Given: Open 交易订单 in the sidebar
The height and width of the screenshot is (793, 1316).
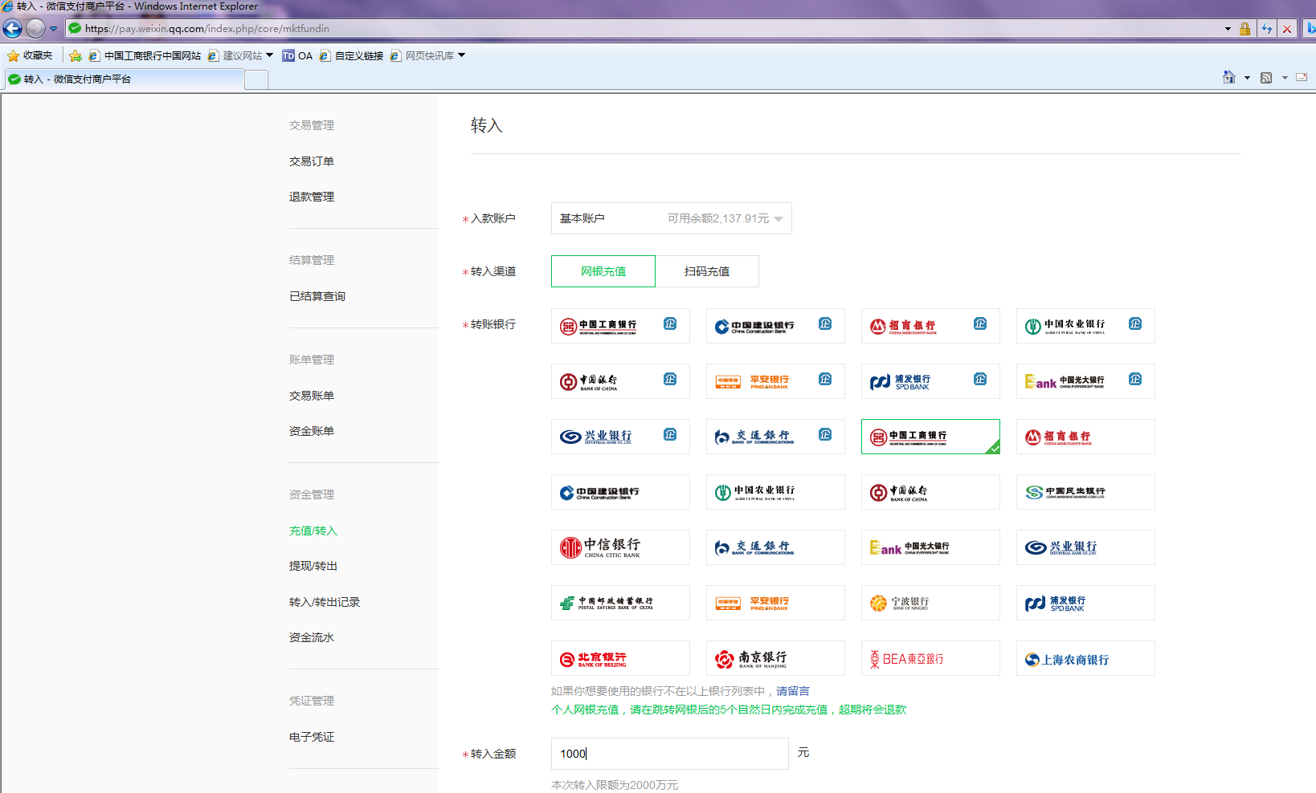Looking at the screenshot, I should click(x=312, y=161).
